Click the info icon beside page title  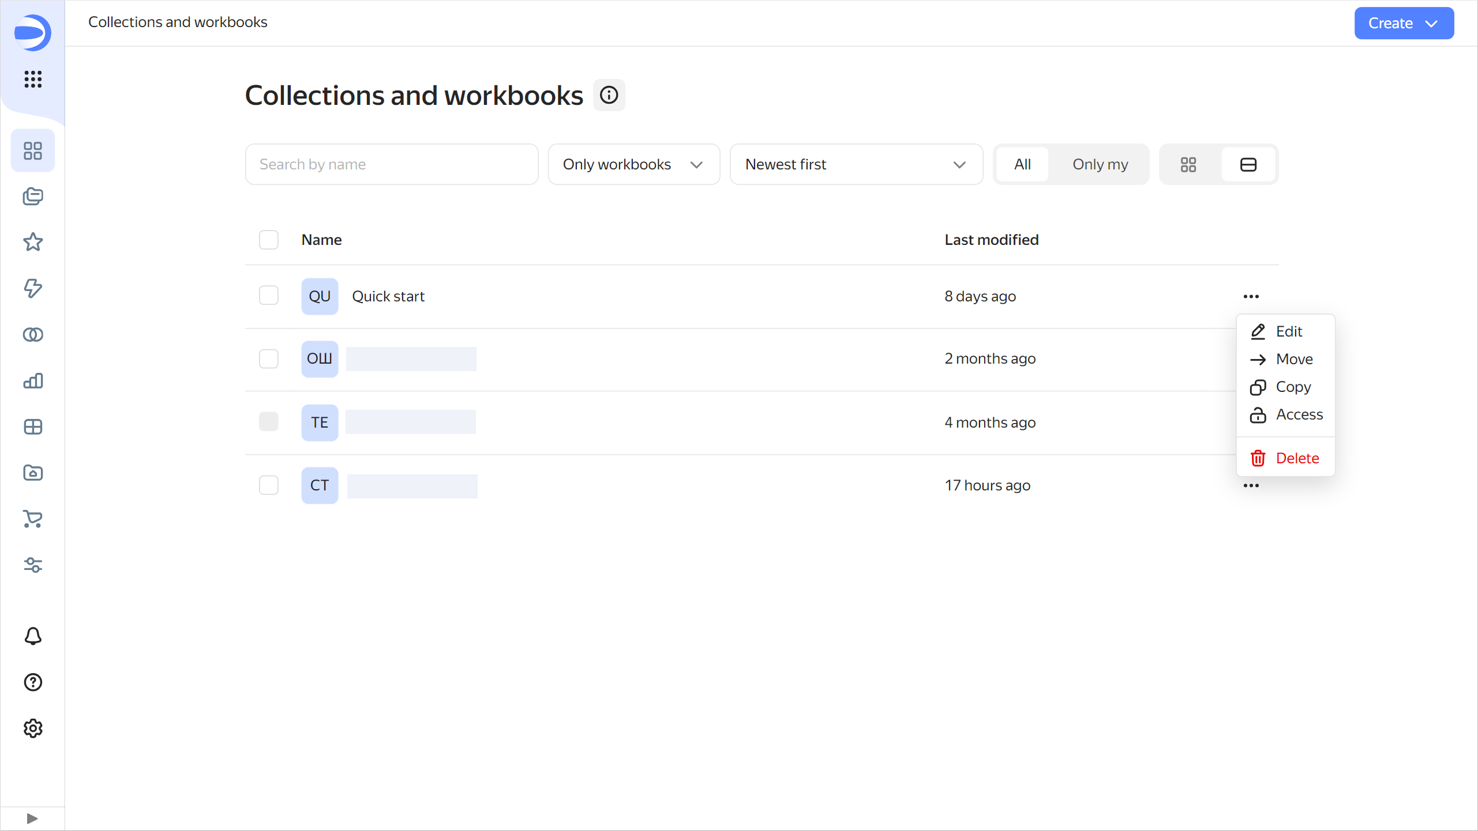click(609, 95)
